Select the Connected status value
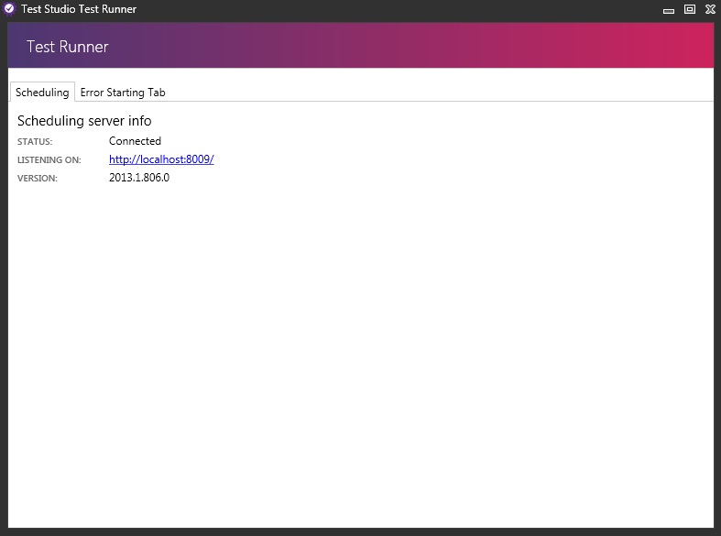The image size is (721, 536). click(x=135, y=141)
